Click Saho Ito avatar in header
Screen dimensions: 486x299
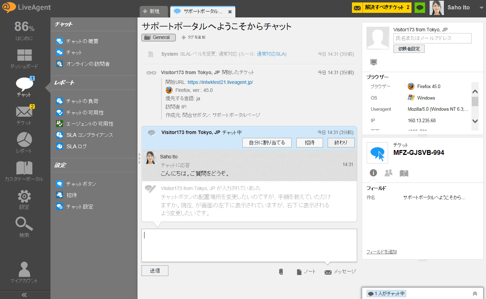[x=437, y=8]
